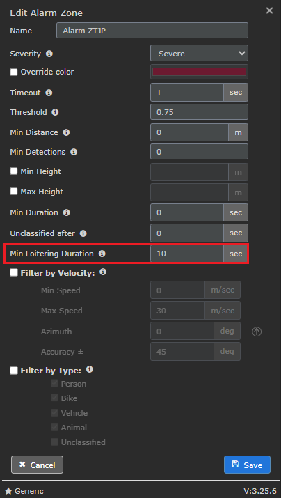This screenshot has width=281, height=498.
Task: Close the Edit Alarm Zone dialog
Action: [269, 10]
